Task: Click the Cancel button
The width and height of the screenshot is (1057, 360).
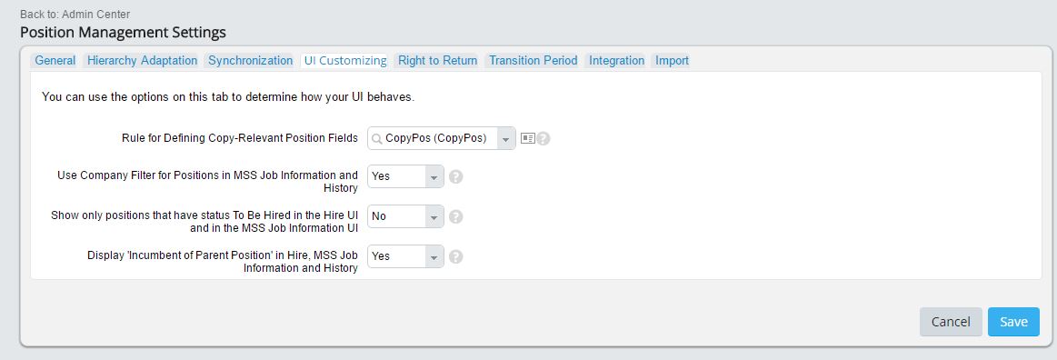Action: coord(951,322)
